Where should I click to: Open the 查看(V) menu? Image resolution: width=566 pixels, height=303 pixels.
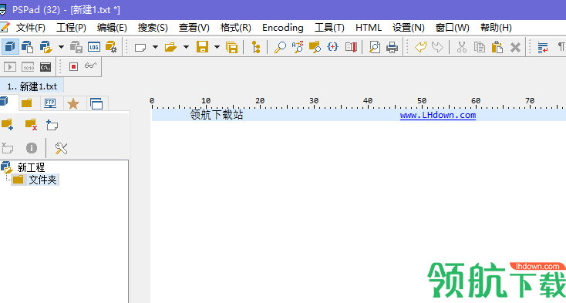[194, 28]
